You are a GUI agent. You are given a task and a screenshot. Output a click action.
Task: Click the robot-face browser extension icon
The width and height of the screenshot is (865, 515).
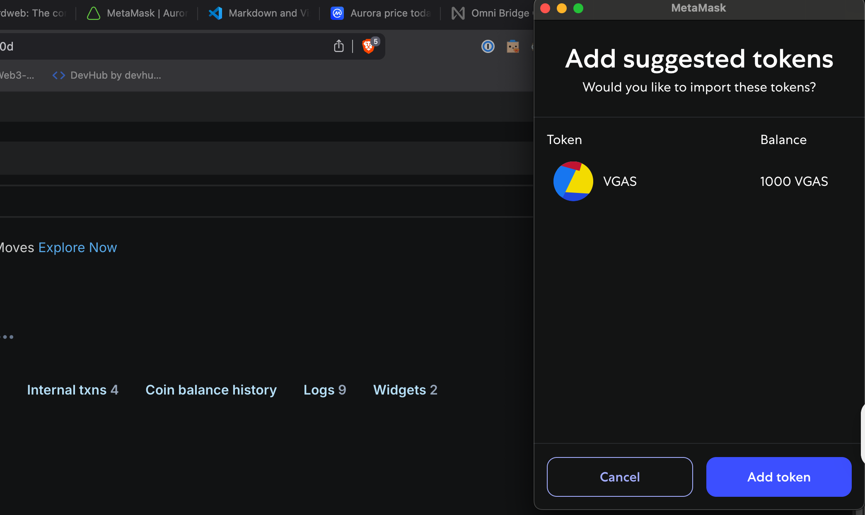(x=513, y=46)
